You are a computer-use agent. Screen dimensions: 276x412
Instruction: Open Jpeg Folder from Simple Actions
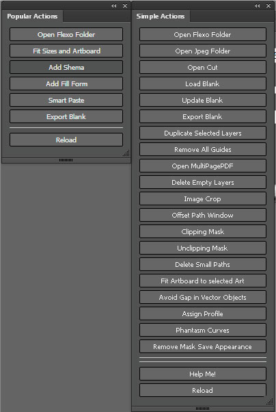coord(203,51)
